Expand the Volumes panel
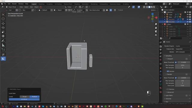This screenshot has width=192, height=108. pos(168,99)
